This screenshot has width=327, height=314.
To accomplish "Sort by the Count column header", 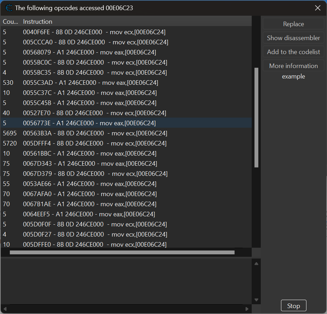I will (x=10, y=21).
